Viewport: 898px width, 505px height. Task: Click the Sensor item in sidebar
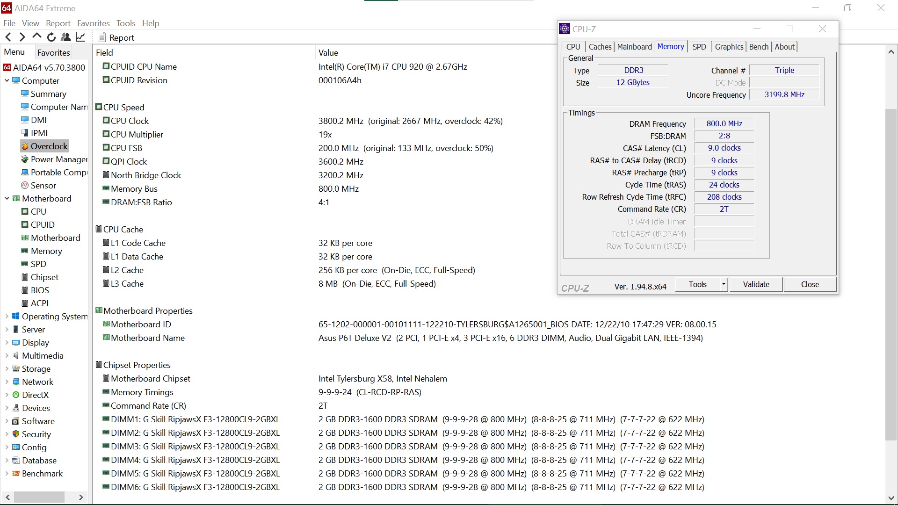[x=43, y=185]
